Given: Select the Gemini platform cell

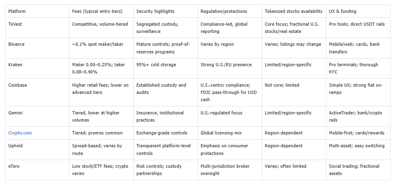Looking at the screenshot, I should click(x=16, y=113).
